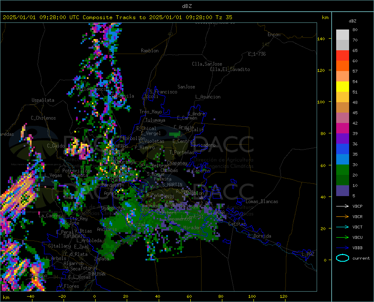This screenshot has height=302, width=374.
Task: Click the 'Tz 35' text in header
Action: tap(224, 17)
